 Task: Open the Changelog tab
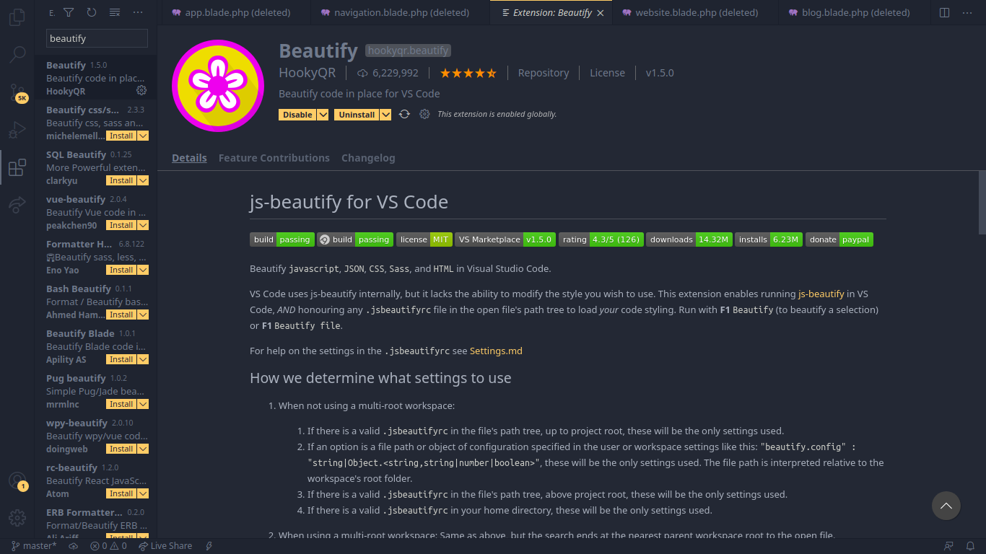click(368, 158)
